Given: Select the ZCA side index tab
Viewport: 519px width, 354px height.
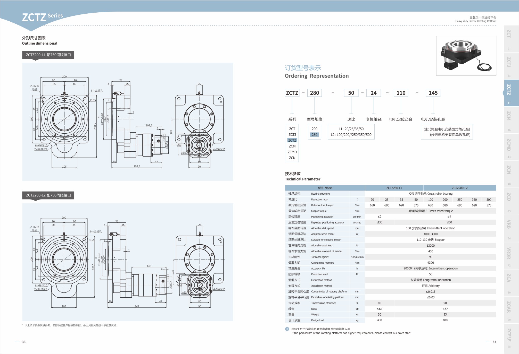Looking at the screenshot, I should click(x=511, y=283).
